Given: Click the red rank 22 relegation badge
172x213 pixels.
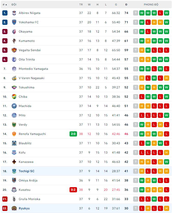Looking at the screenshot, I should click(x=5, y=208).
